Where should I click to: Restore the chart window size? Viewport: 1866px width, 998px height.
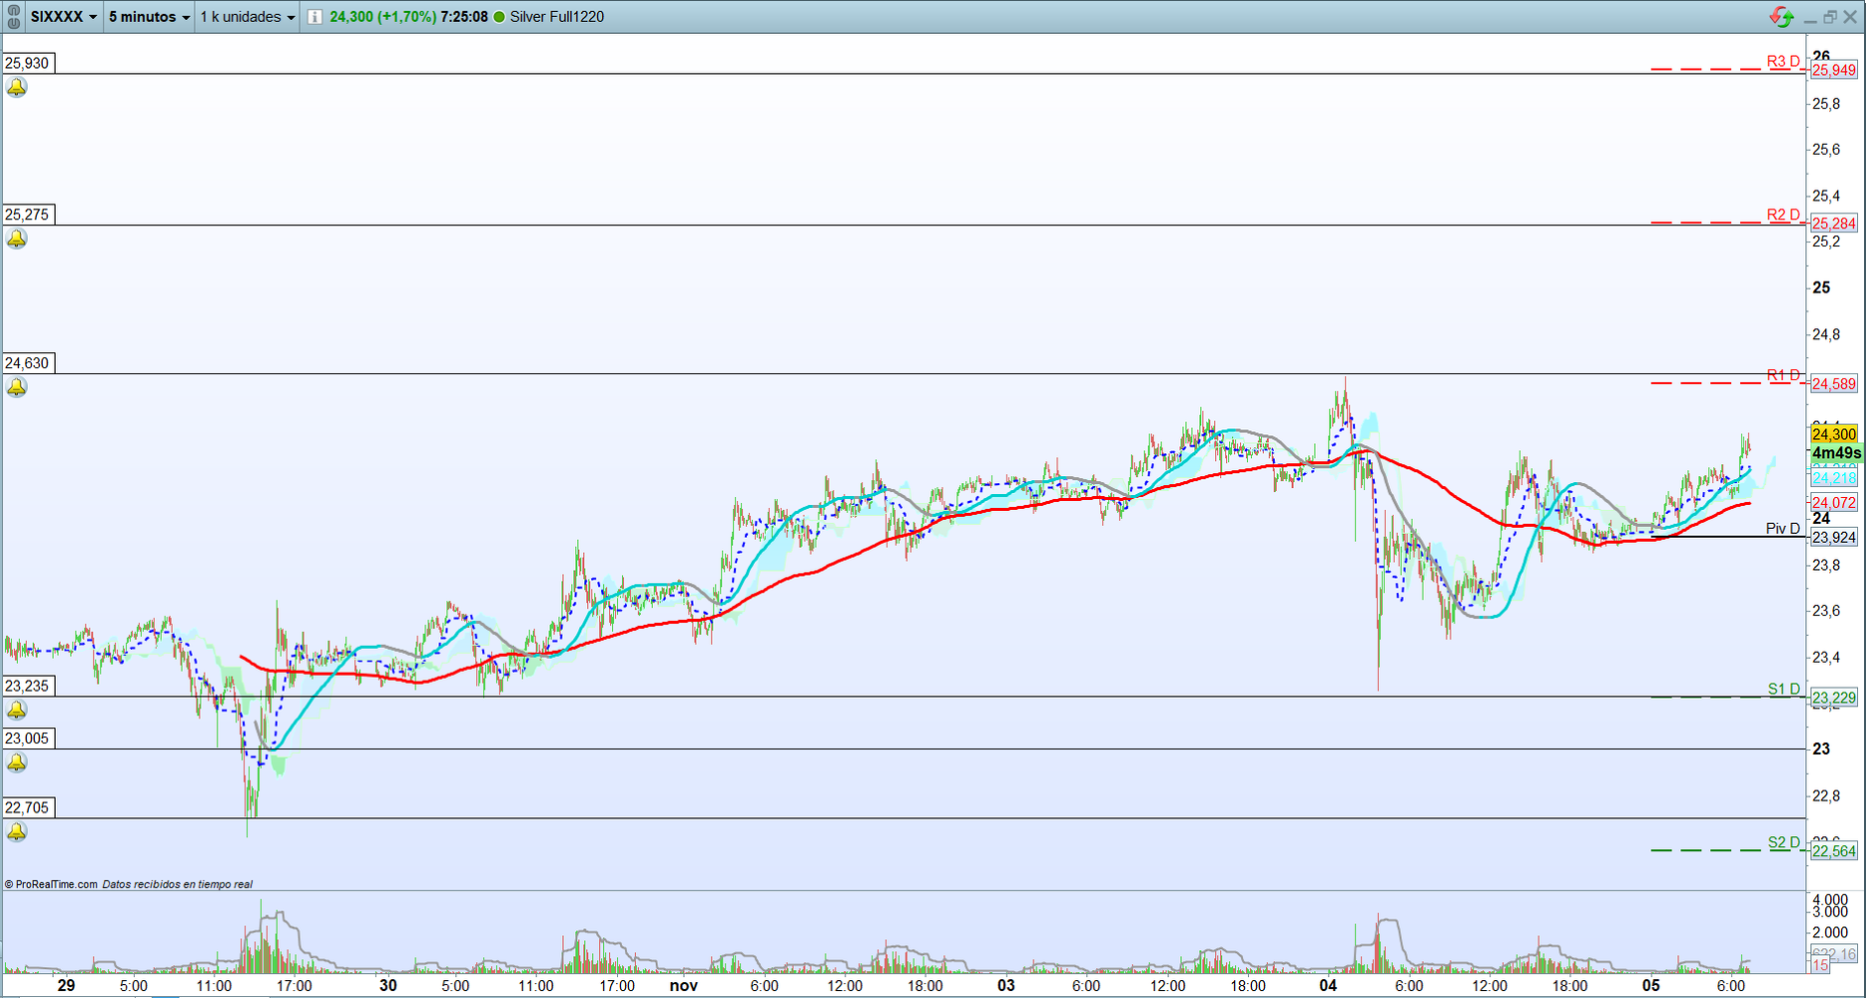click(x=1830, y=17)
